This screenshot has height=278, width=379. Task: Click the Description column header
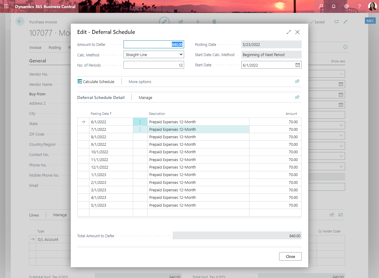(x=157, y=114)
